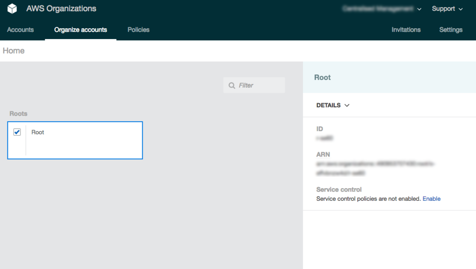Click the Root heading in details panel
476x269 pixels.
pyautogui.click(x=323, y=78)
